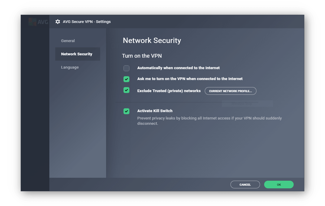Click the 'AVG Secure VPN - Settings' title text
Image resolution: width=325 pixels, height=206 pixels.
87,22
